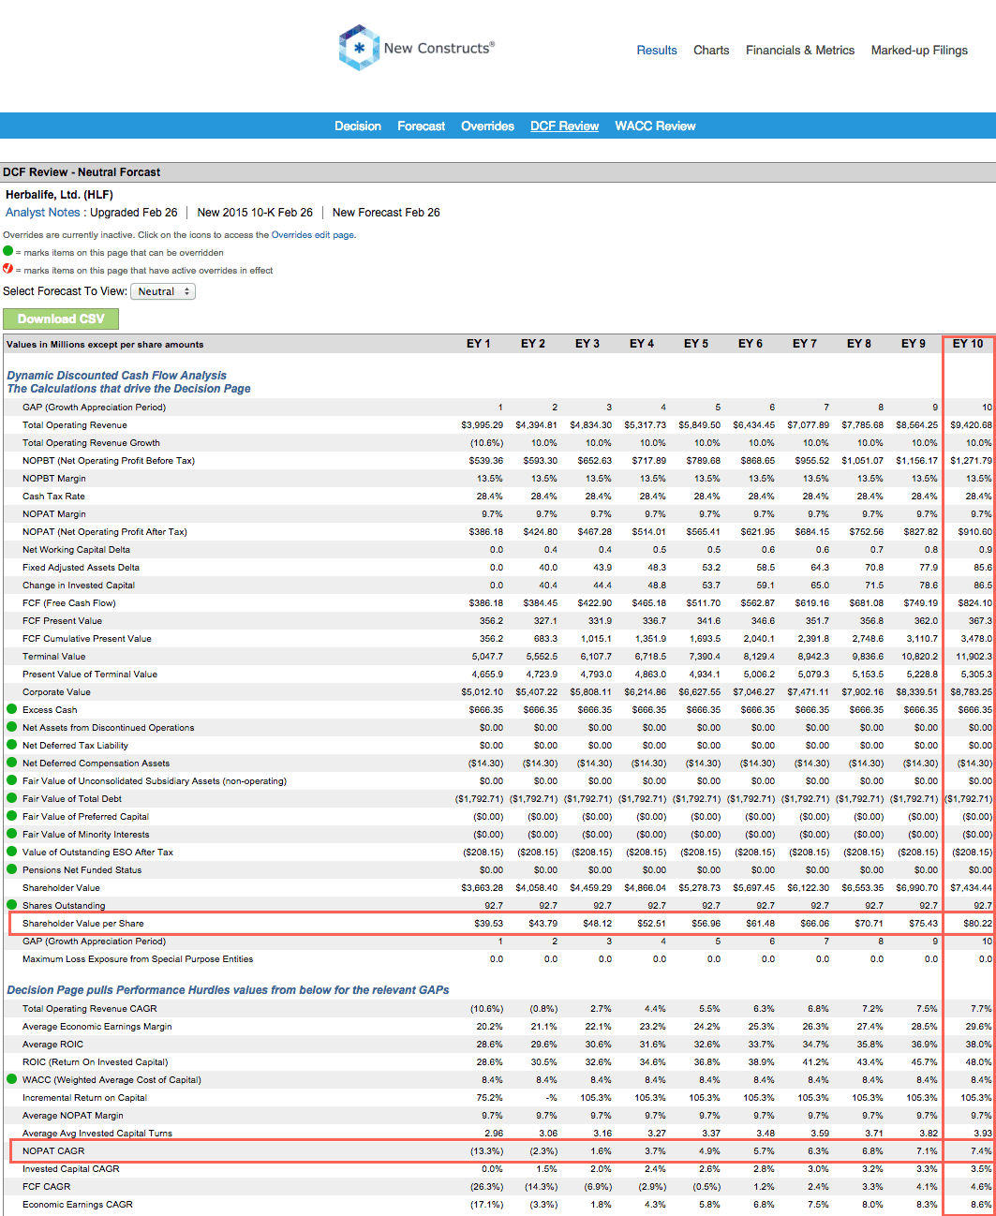Click green dot next to Pensions Net Funded Status
Viewport: 996px width, 1216px height.
pyautogui.click(x=12, y=869)
